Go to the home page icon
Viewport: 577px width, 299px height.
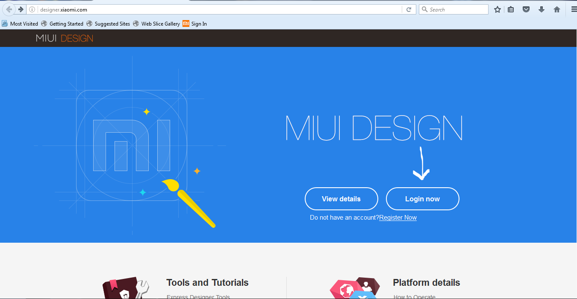coord(557,9)
